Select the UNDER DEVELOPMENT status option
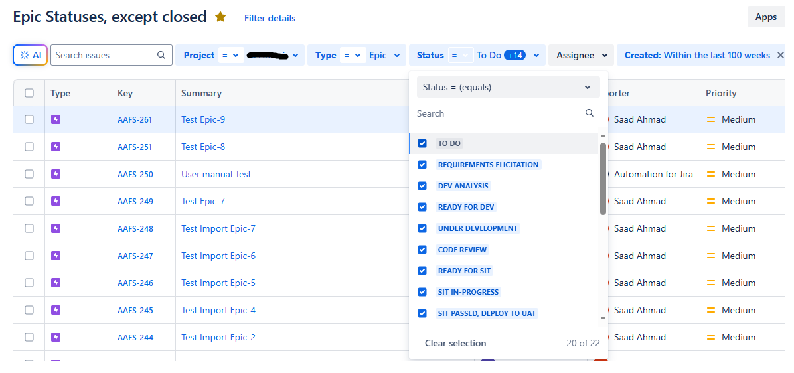Viewport: 794px width, 373px height. (x=477, y=228)
